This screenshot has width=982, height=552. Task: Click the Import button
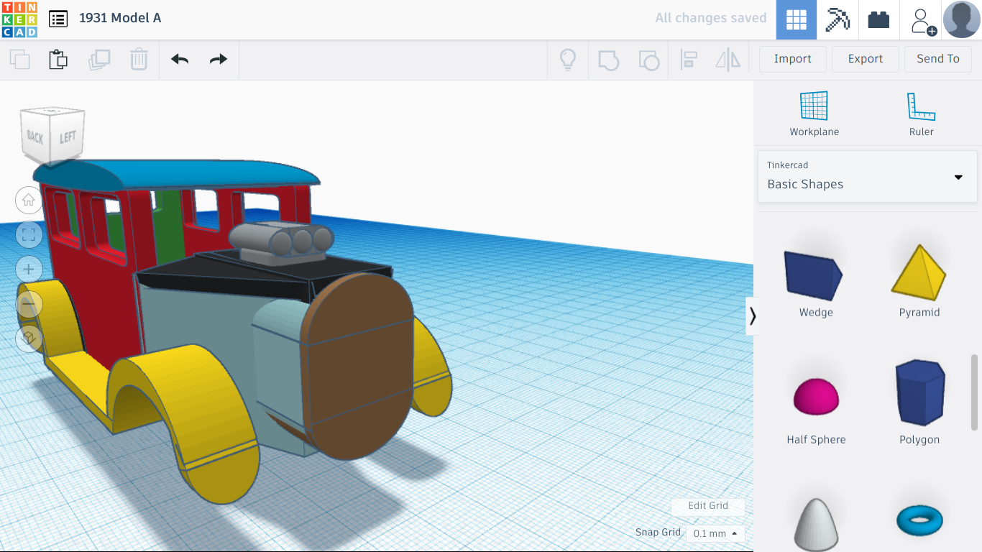click(x=792, y=58)
